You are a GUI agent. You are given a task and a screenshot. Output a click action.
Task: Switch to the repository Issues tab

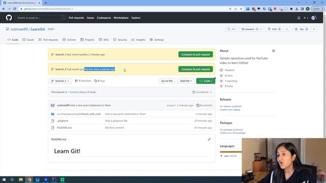coord(29,40)
